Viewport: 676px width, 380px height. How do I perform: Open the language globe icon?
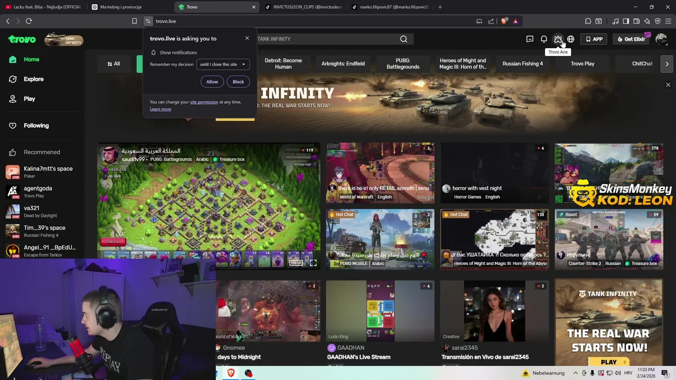click(x=571, y=39)
